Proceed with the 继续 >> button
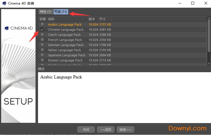 tap(125, 130)
